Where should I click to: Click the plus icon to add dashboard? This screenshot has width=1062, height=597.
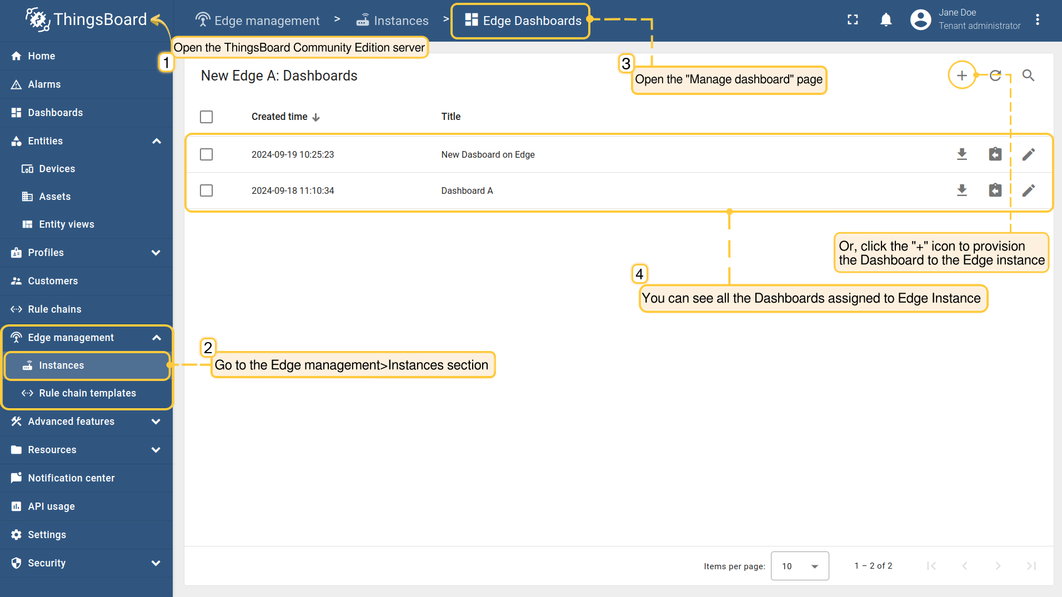point(962,76)
